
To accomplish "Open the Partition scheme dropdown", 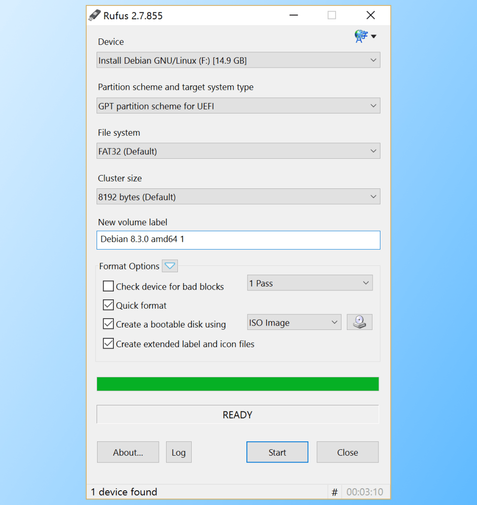I will coord(238,106).
